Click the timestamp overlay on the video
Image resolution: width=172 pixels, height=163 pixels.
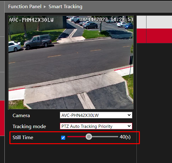click(x=106, y=19)
